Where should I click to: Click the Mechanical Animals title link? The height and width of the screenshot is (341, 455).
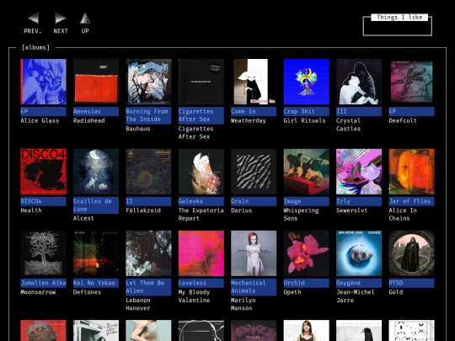(254, 287)
